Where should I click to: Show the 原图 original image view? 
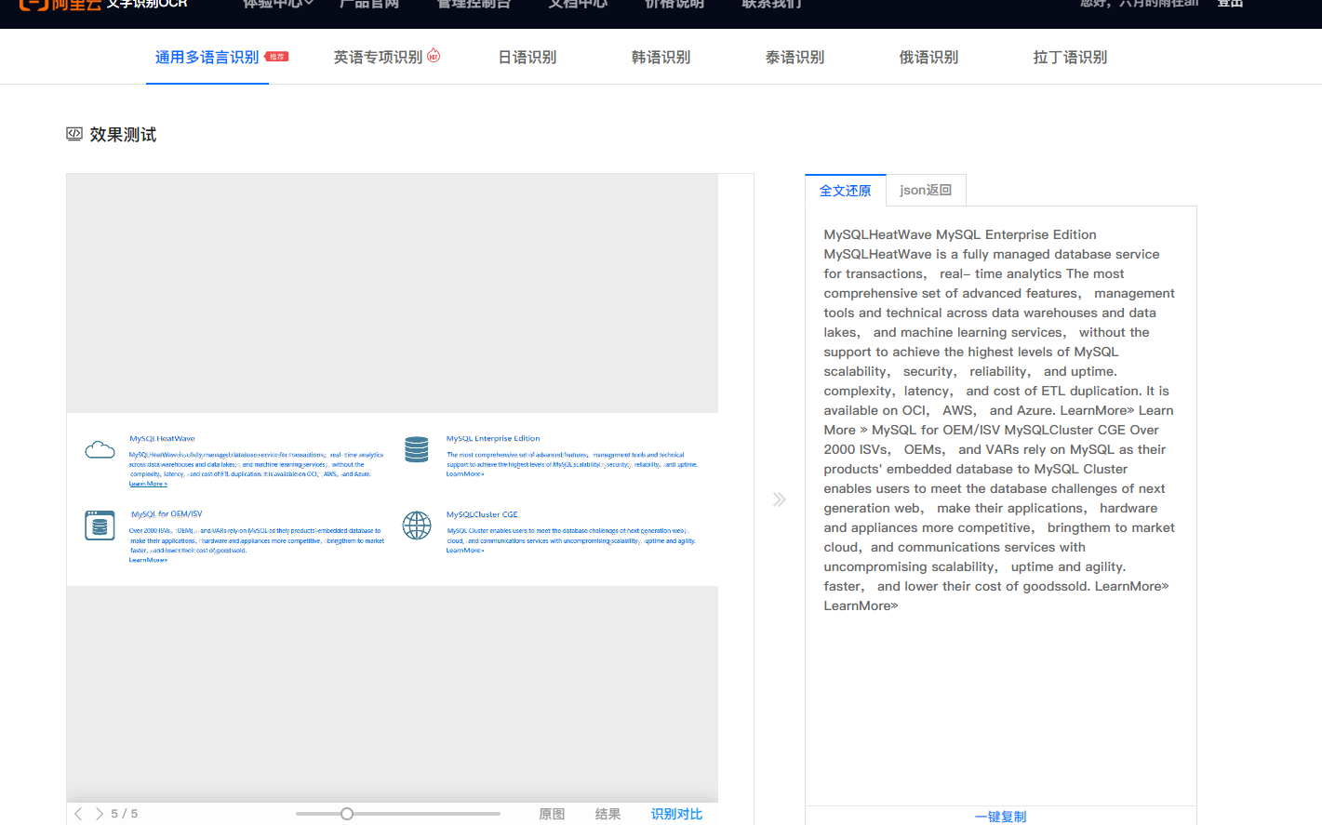(552, 814)
